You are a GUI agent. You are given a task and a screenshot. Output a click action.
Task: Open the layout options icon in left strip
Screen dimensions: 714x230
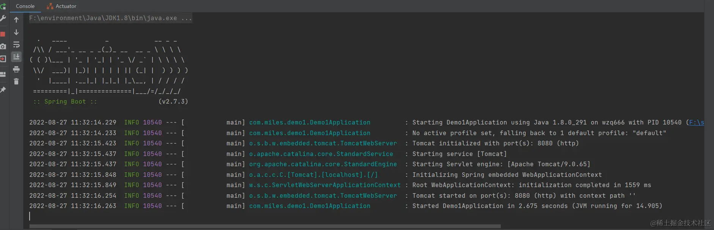click(3, 74)
